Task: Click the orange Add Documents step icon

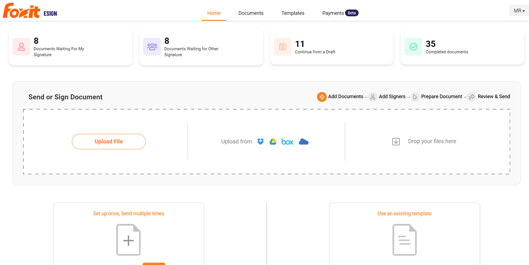Action: tap(322, 97)
